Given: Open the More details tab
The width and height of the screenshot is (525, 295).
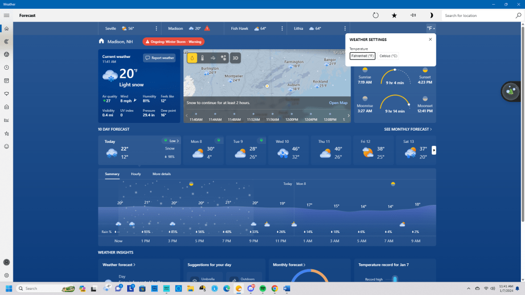Looking at the screenshot, I should (x=161, y=174).
